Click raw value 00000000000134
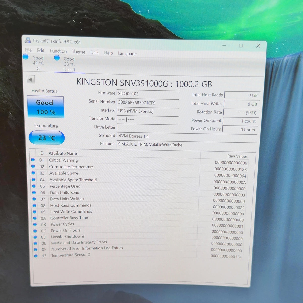303x303 pixels. (226, 257)
